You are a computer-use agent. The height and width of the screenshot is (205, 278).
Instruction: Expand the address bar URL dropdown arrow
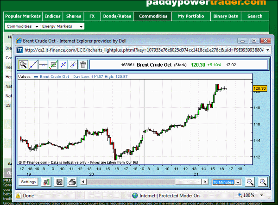click(x=268, y=50)
